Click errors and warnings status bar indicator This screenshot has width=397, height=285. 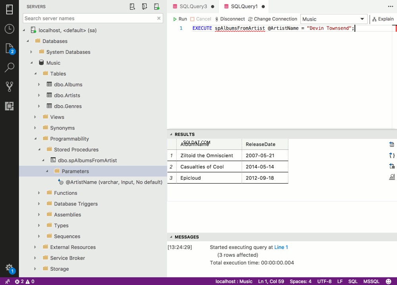(x=25, y=281)
